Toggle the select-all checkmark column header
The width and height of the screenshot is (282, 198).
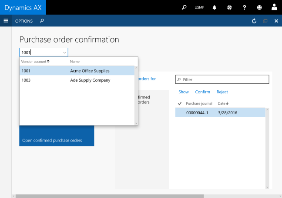[180, 103]
